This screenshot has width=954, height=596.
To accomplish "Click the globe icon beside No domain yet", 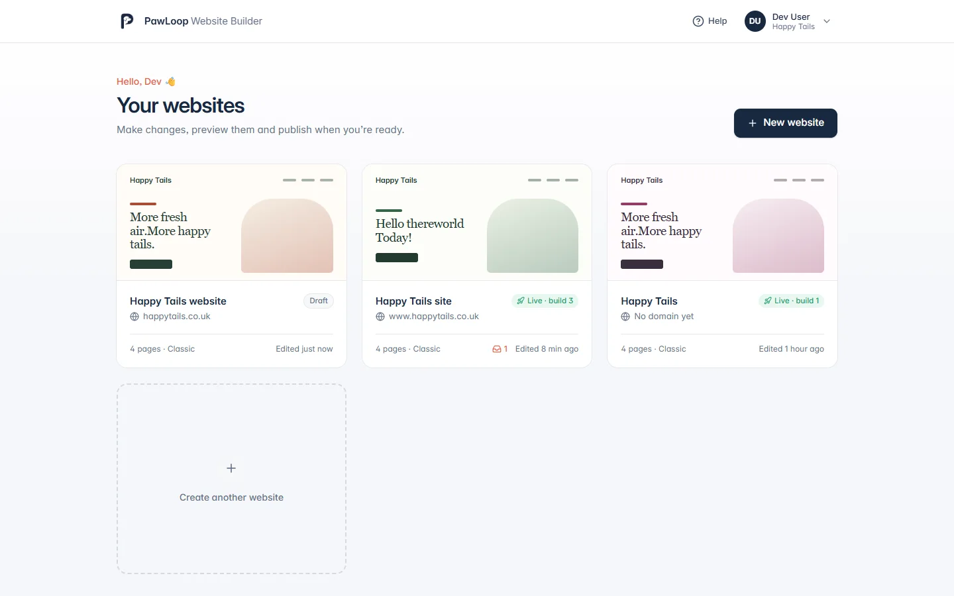I will (x=625, y=317).
